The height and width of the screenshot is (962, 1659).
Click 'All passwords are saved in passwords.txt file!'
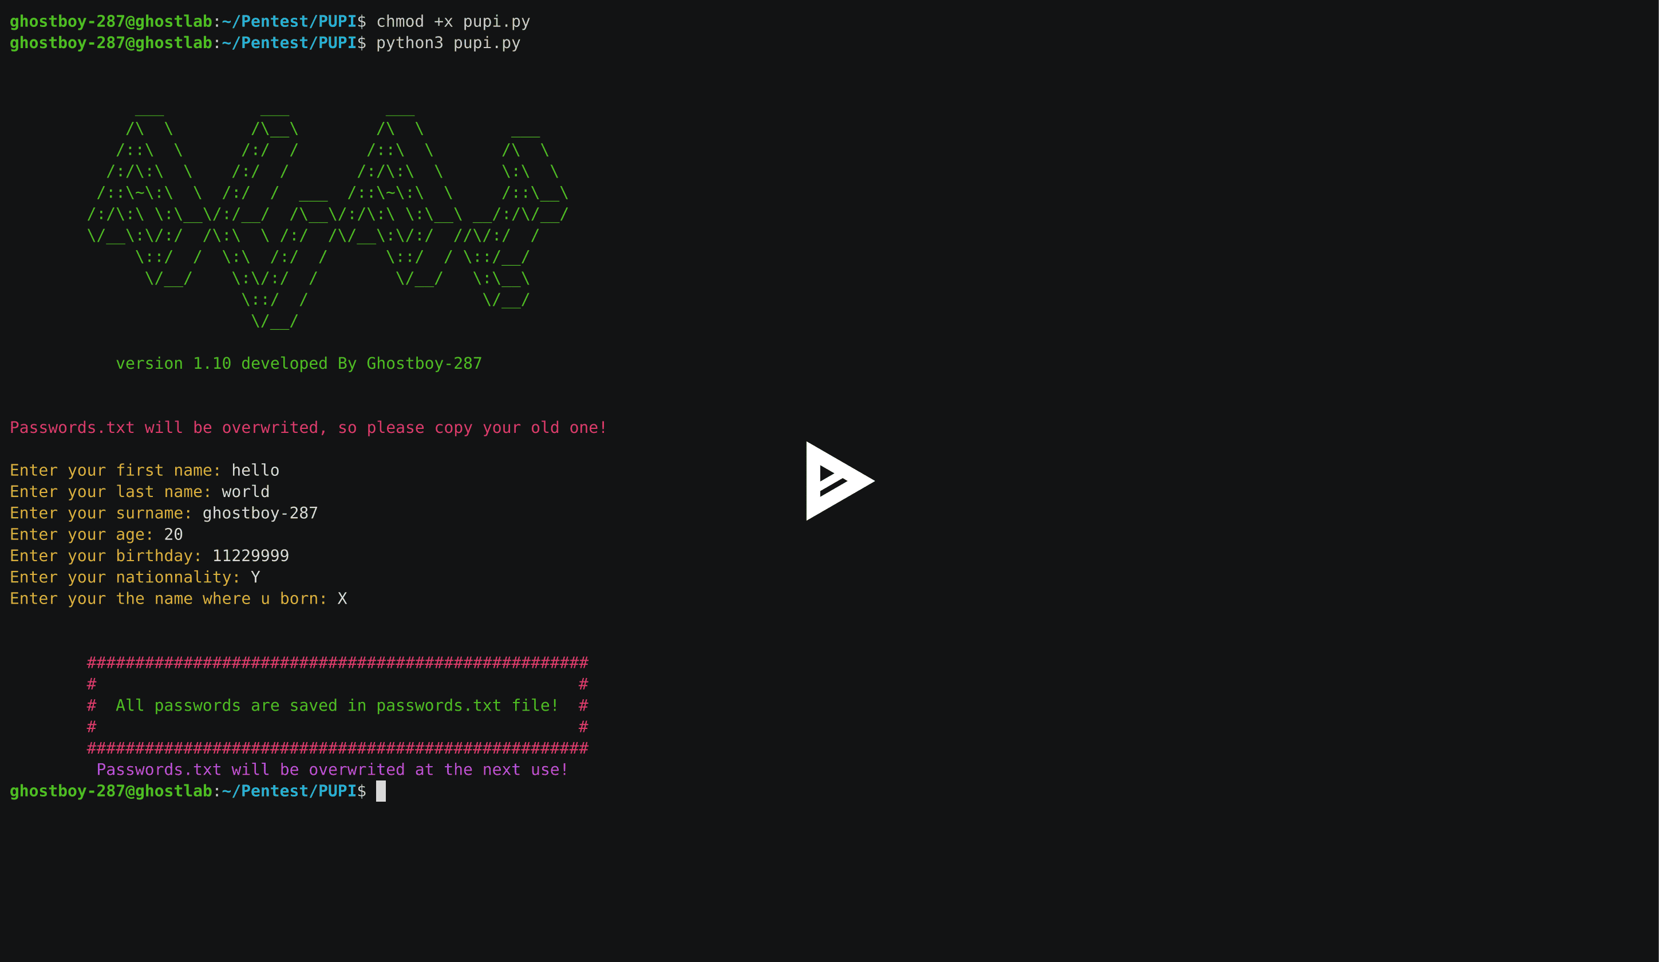click(337, 706)
